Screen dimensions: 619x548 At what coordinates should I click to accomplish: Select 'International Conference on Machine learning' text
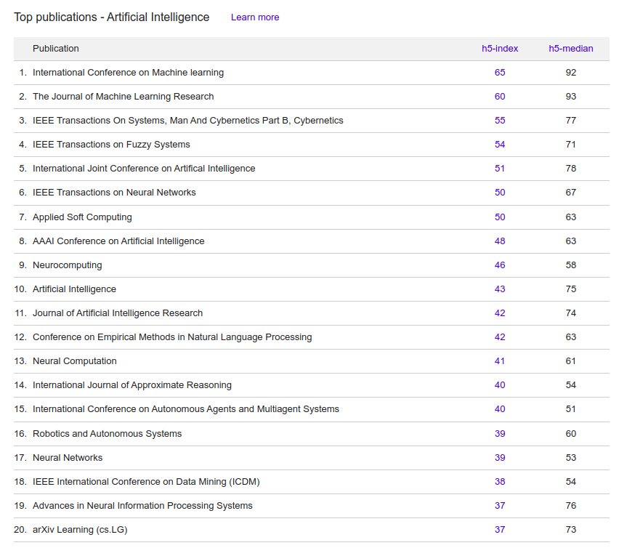pyautogui.click(x=129, y=73)
